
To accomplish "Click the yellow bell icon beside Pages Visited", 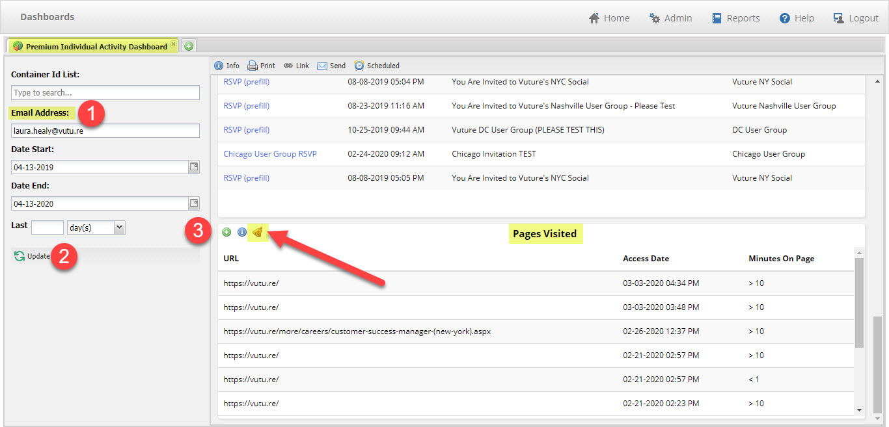I will 258,232.
